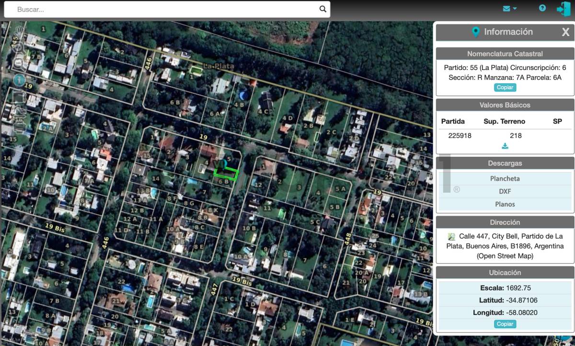The image size is (575, 346).
Task: Click the envelope messages icon
Action: tap(506, 9)
